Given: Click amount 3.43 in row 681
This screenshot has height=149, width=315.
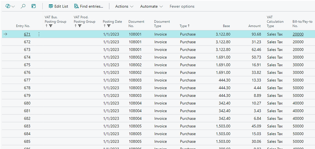Looking at the screenshot, I should click(257, 111).
